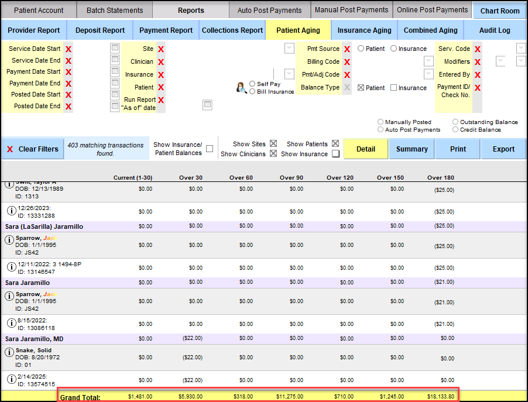Screen dimensions: 528x402
Task: Expand the Billing Code dropdown
Action: coord(428,61)
